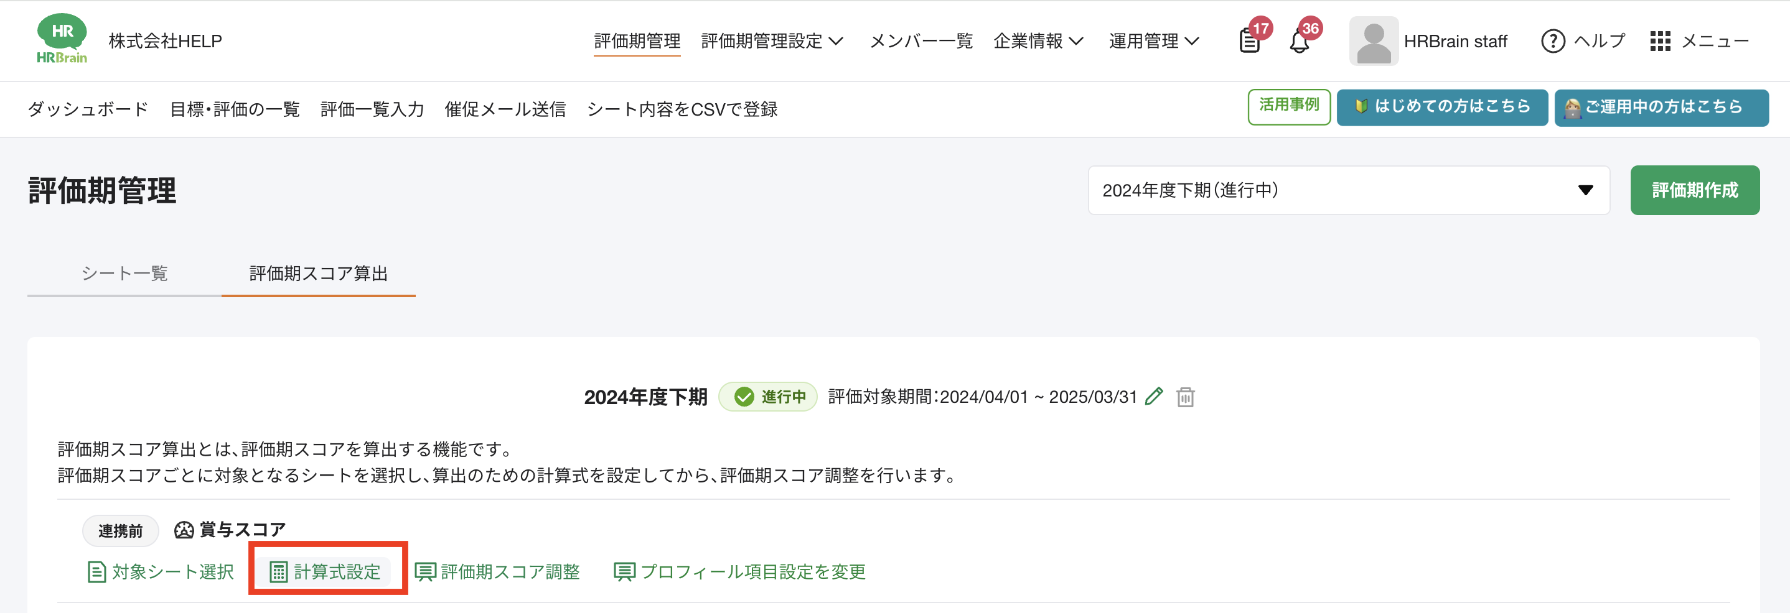Image resolution: width=1790 pixels, height=613 pixels.
Task: Expand the 企業情報 dropdown menu
Action: 1038,41
